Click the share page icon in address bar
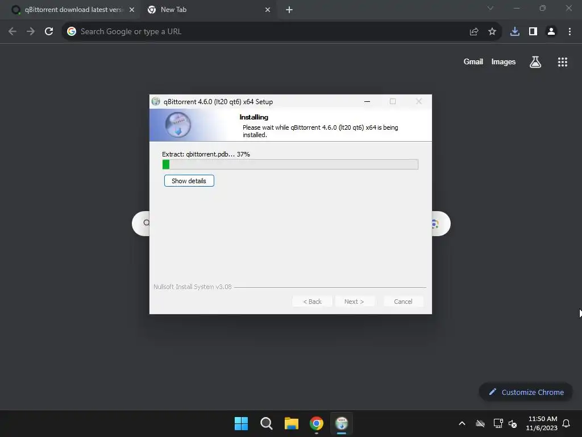This screenshot has height=437, width=582. click(x=474, y=32)
